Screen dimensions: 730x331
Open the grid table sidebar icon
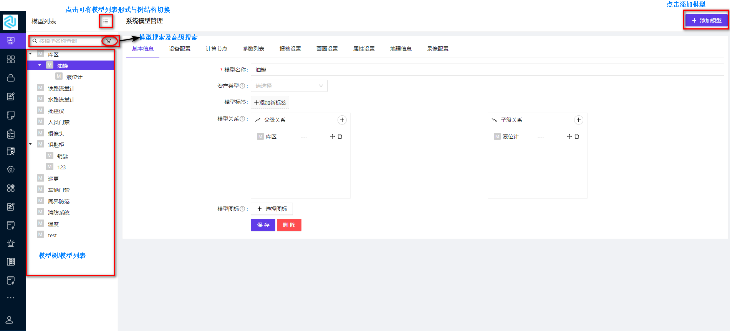tap(11, 262)
